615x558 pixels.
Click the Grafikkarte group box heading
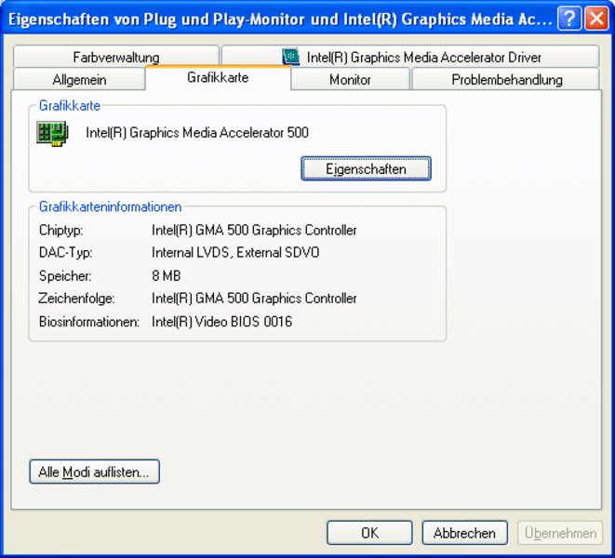click(70, 105)
